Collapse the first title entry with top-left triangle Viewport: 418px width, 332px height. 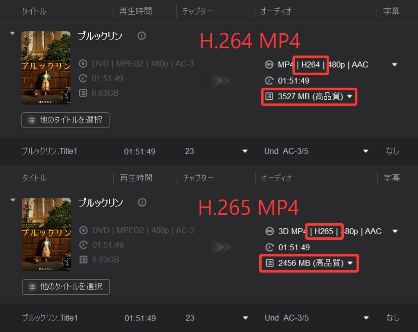pyautogui.click(x=12, y=33)
